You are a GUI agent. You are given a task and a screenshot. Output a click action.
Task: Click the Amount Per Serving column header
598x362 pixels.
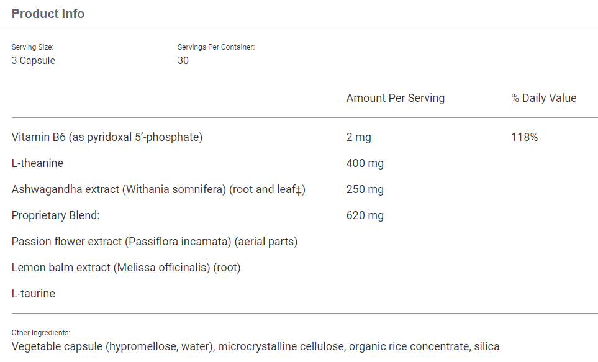pos(395,98)
